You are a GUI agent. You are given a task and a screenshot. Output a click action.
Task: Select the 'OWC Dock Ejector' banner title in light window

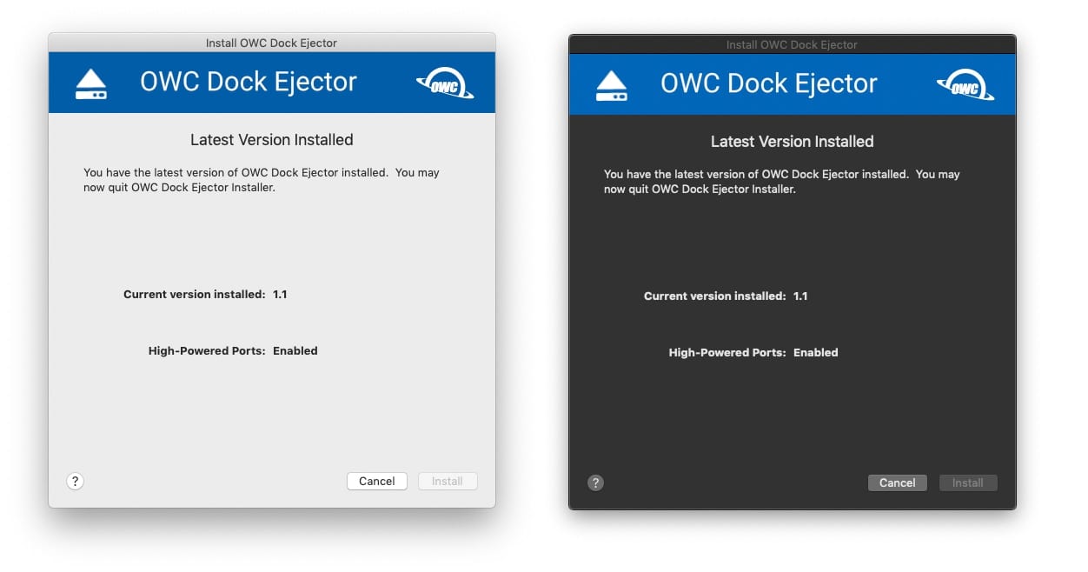point(249,82)
